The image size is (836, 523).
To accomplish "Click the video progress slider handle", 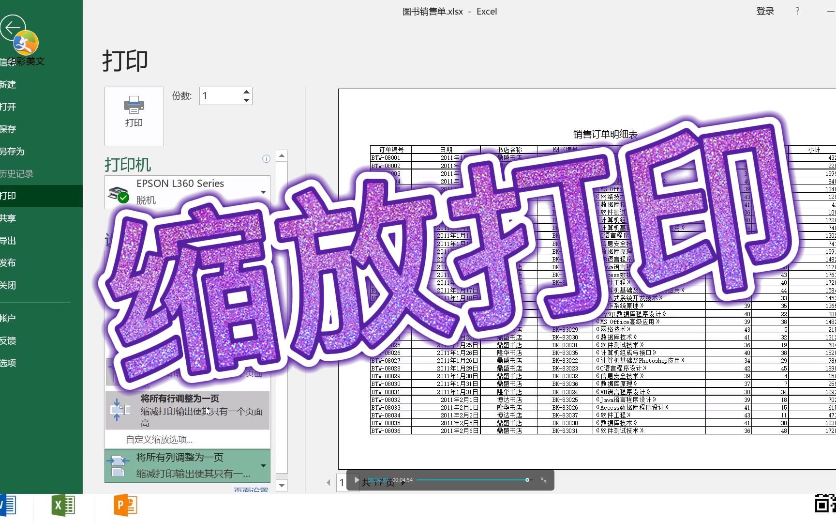I will click(x=527, y=480).
